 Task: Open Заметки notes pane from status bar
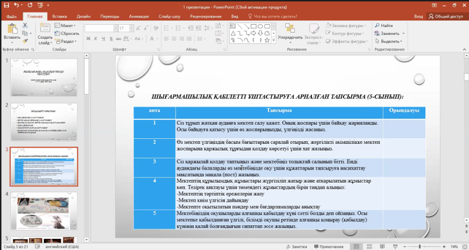(296, 246)
